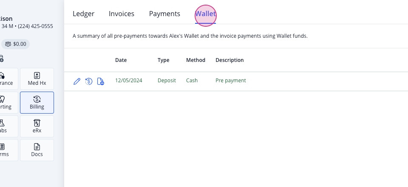408x187 pixels.
Task: Select the Billing sidebar tile
Action: [37, 103]
